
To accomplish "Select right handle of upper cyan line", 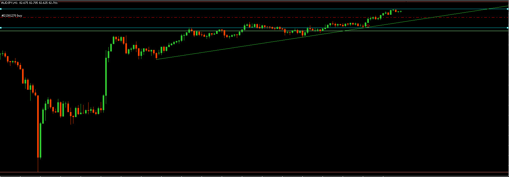I will coord(508,9).
